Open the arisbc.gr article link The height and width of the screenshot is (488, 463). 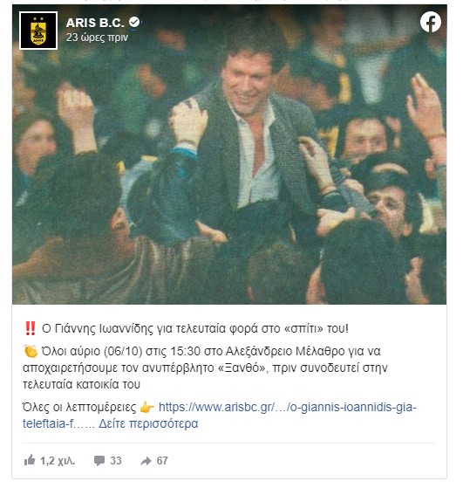[x=219, y=416]
